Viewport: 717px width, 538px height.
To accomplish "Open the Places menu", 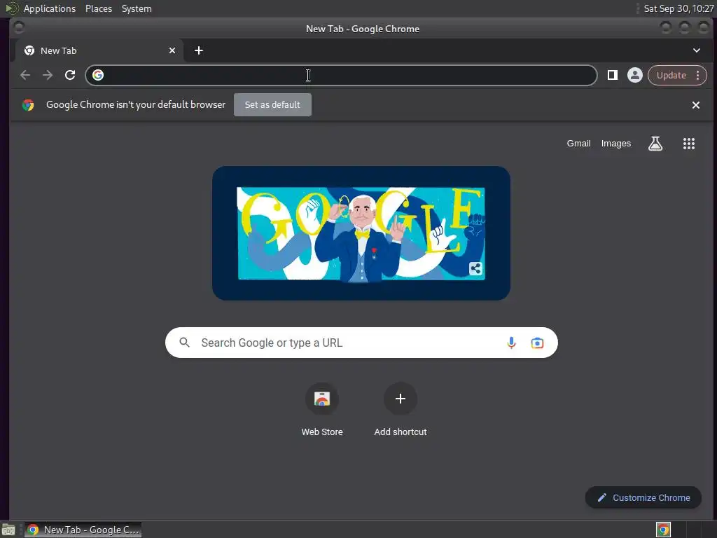I will point(98,8).
